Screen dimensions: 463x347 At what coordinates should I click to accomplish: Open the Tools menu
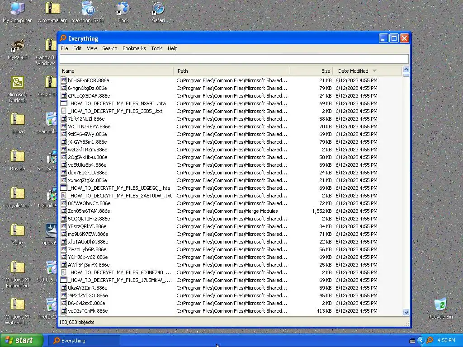(x=157, y=48)
